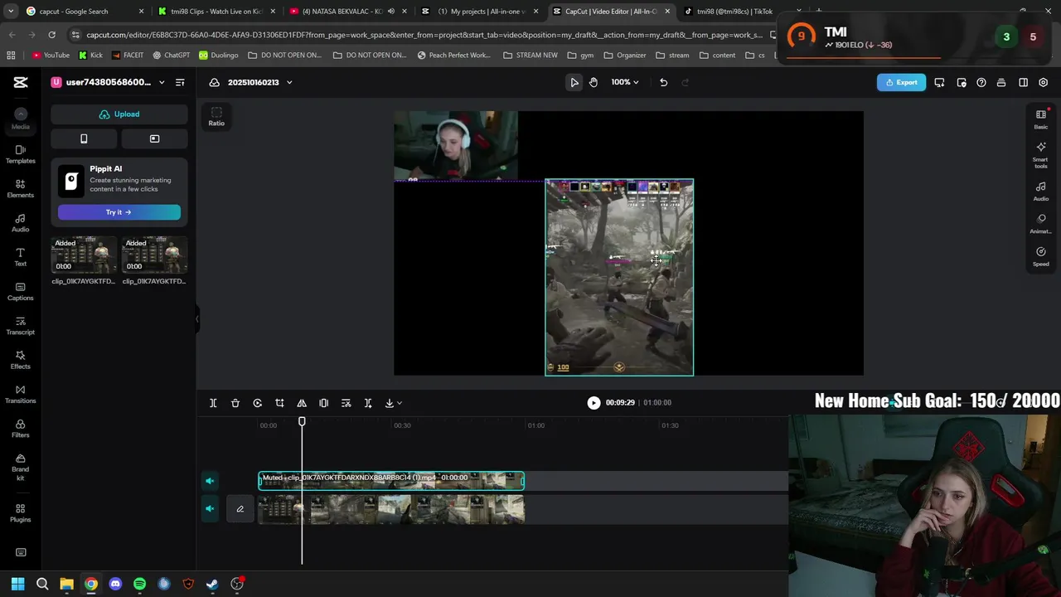Open the Captions sidebar tab
The height and width of the screenshot is (597, 1061).
coord(21,291)
